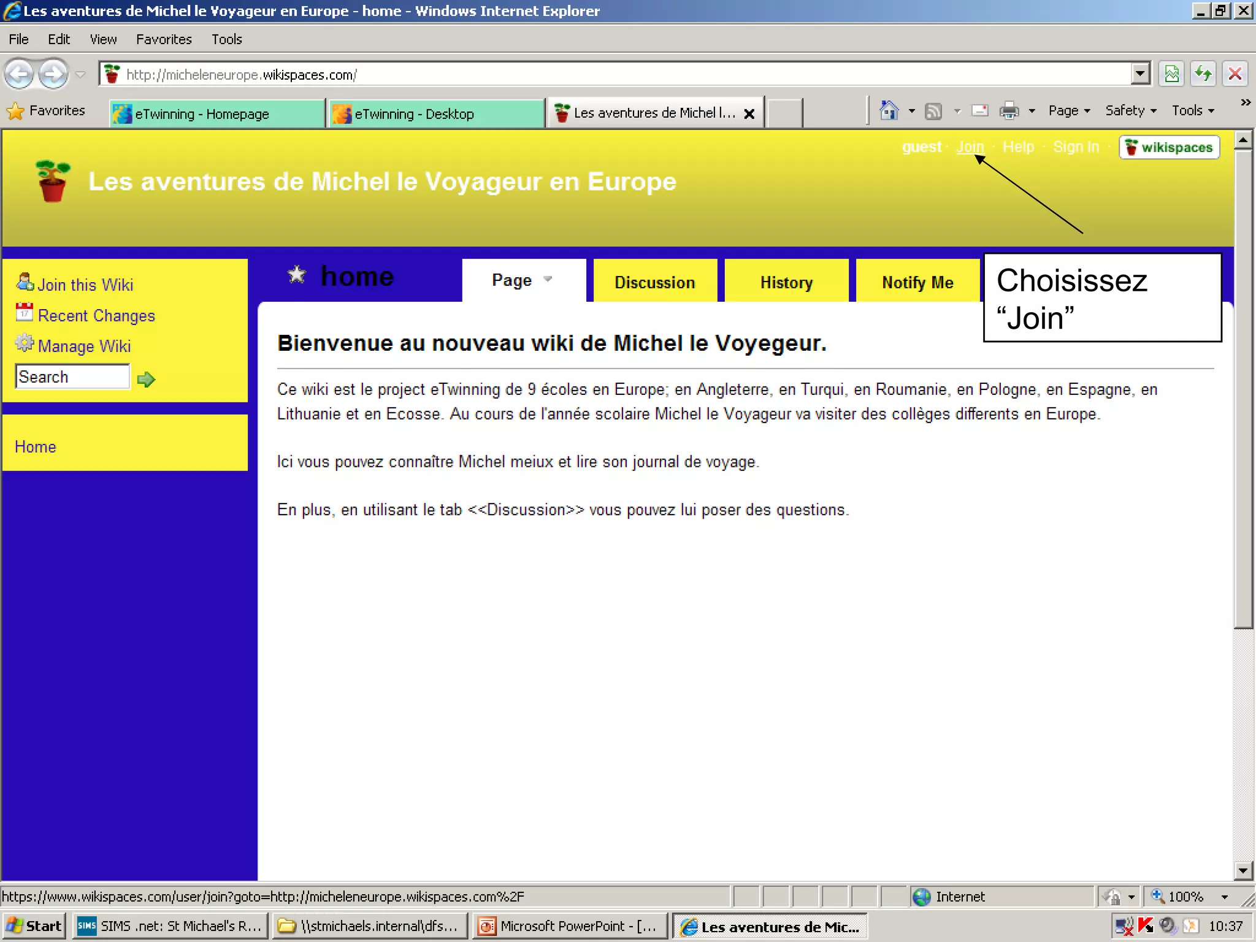Viewport: 1256px width, 942px height.
Task: Open the Recent Changes sidebar link
Action: (96, 316)
